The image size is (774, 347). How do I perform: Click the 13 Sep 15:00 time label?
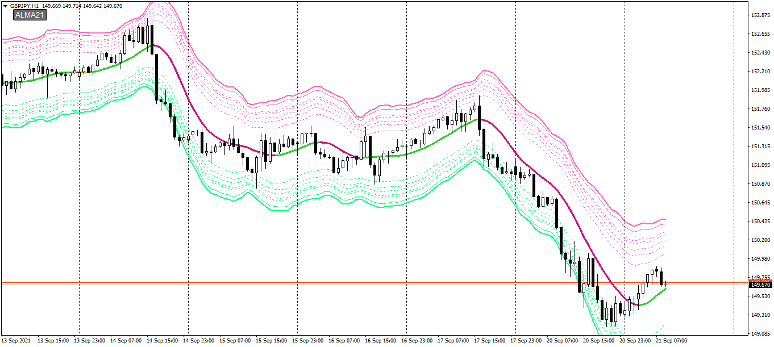pos(53,341)
